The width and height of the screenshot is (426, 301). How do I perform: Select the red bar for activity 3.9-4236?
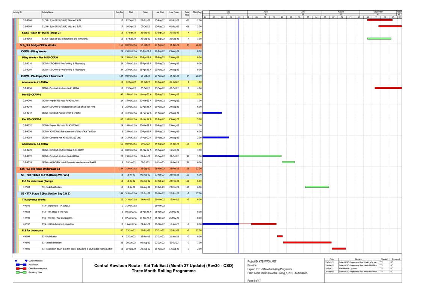pos(388,88)
